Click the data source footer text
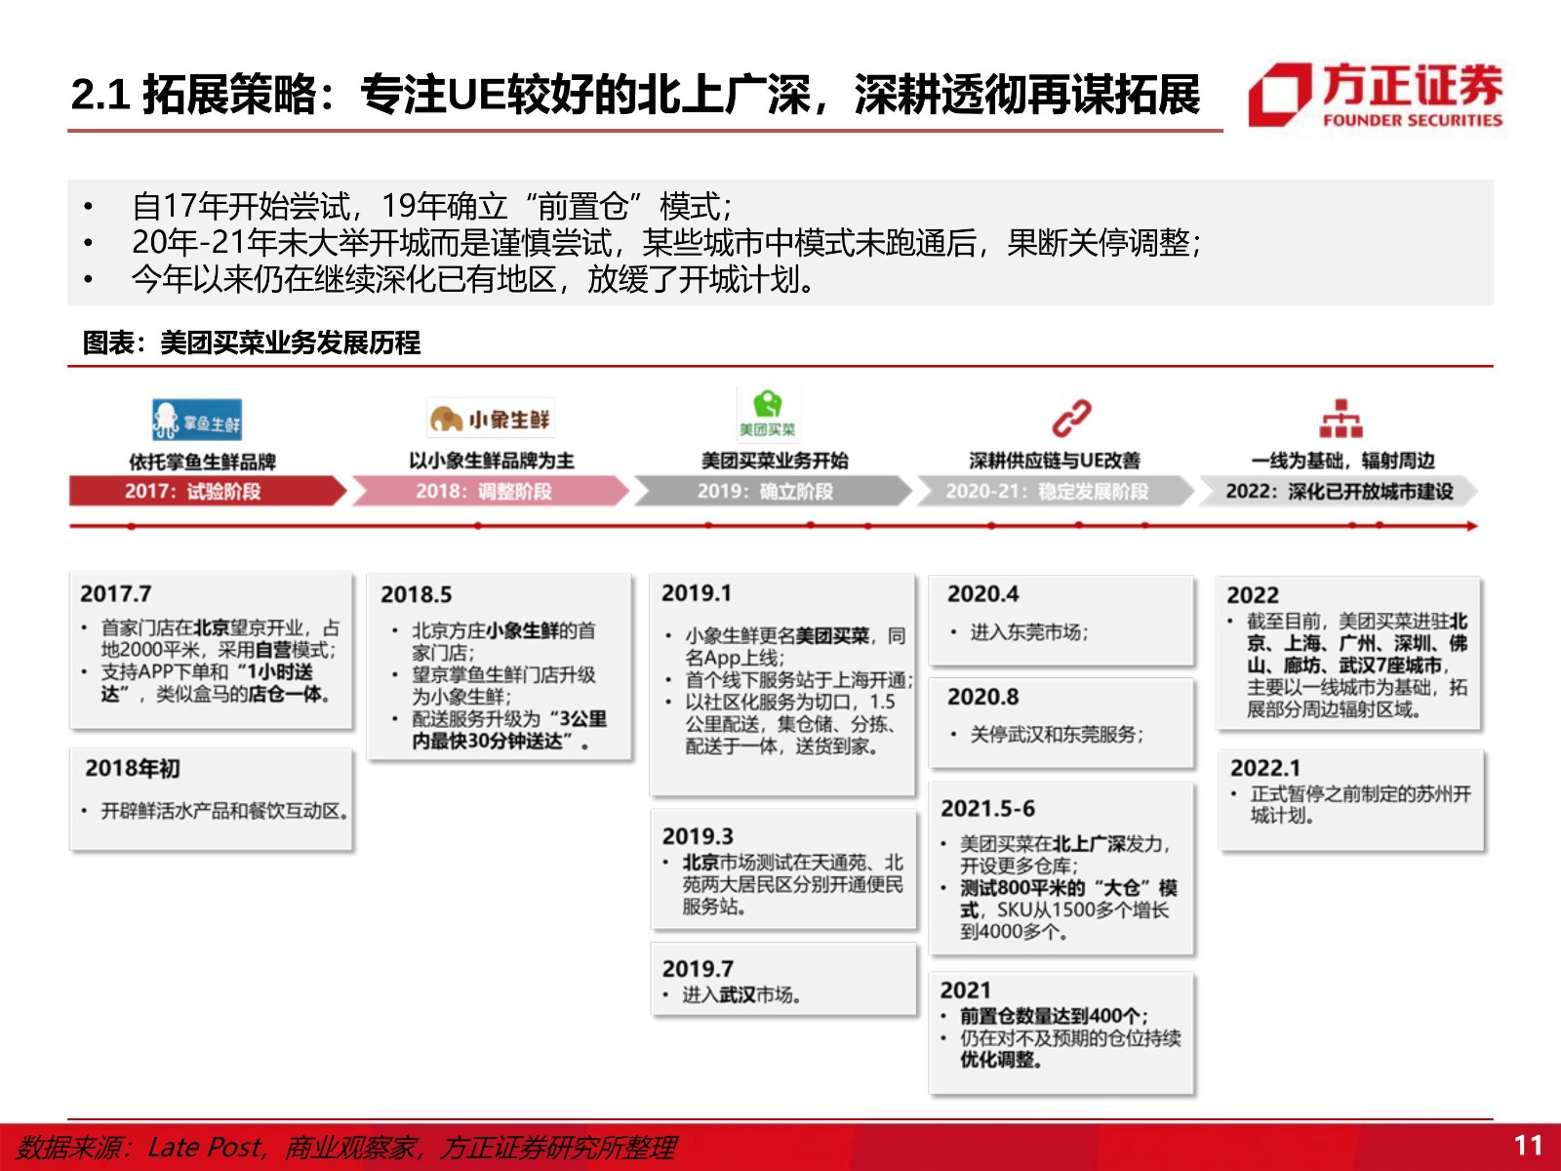The width and height of the screenshot is (1561, 1171). coord(346,1147)
